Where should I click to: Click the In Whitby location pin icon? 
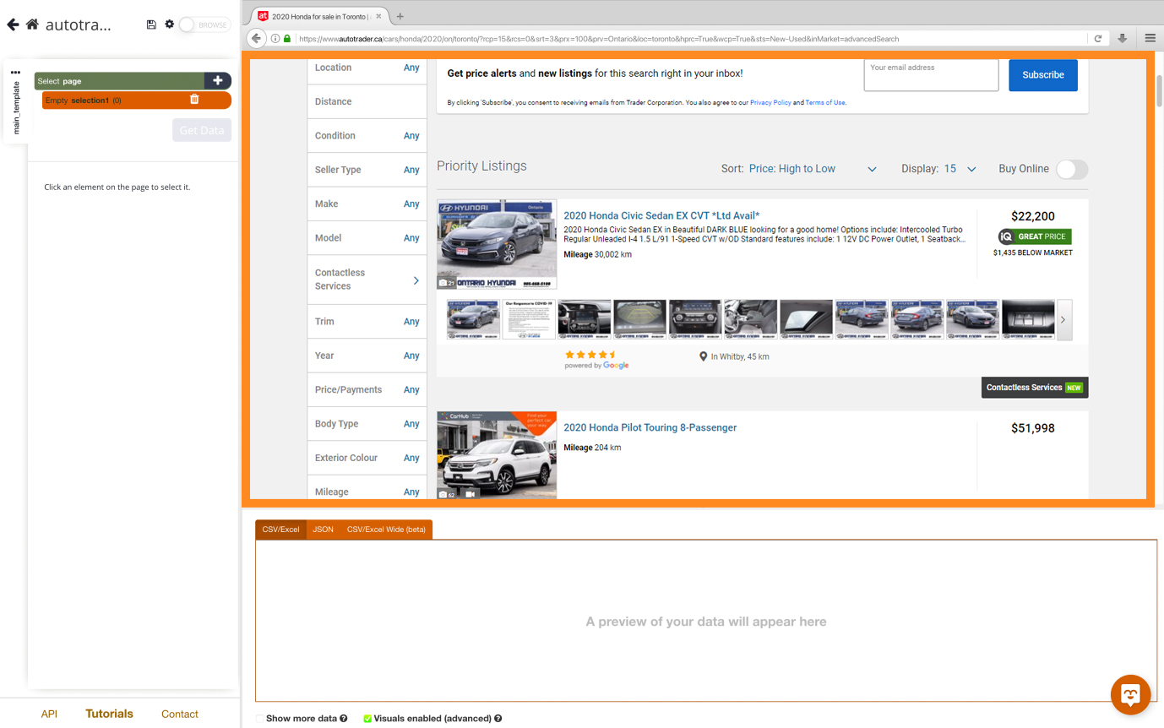pos(703,356)
